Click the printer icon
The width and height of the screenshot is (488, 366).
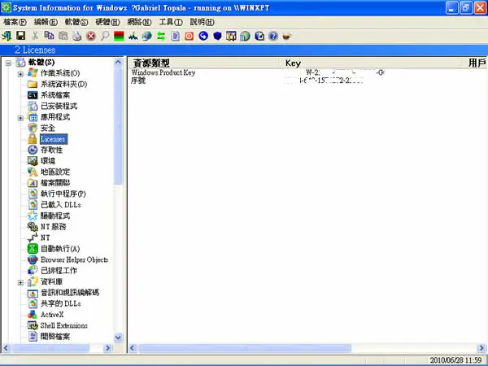click(77, 36)
